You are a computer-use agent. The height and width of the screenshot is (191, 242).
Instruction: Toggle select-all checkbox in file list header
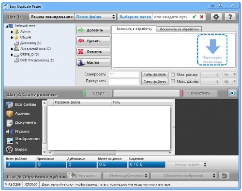tap(50, 102)
